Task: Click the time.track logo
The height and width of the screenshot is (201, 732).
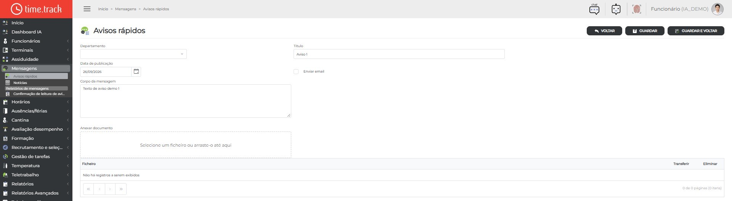Action: pyautogui.click(x=36, y=9)
